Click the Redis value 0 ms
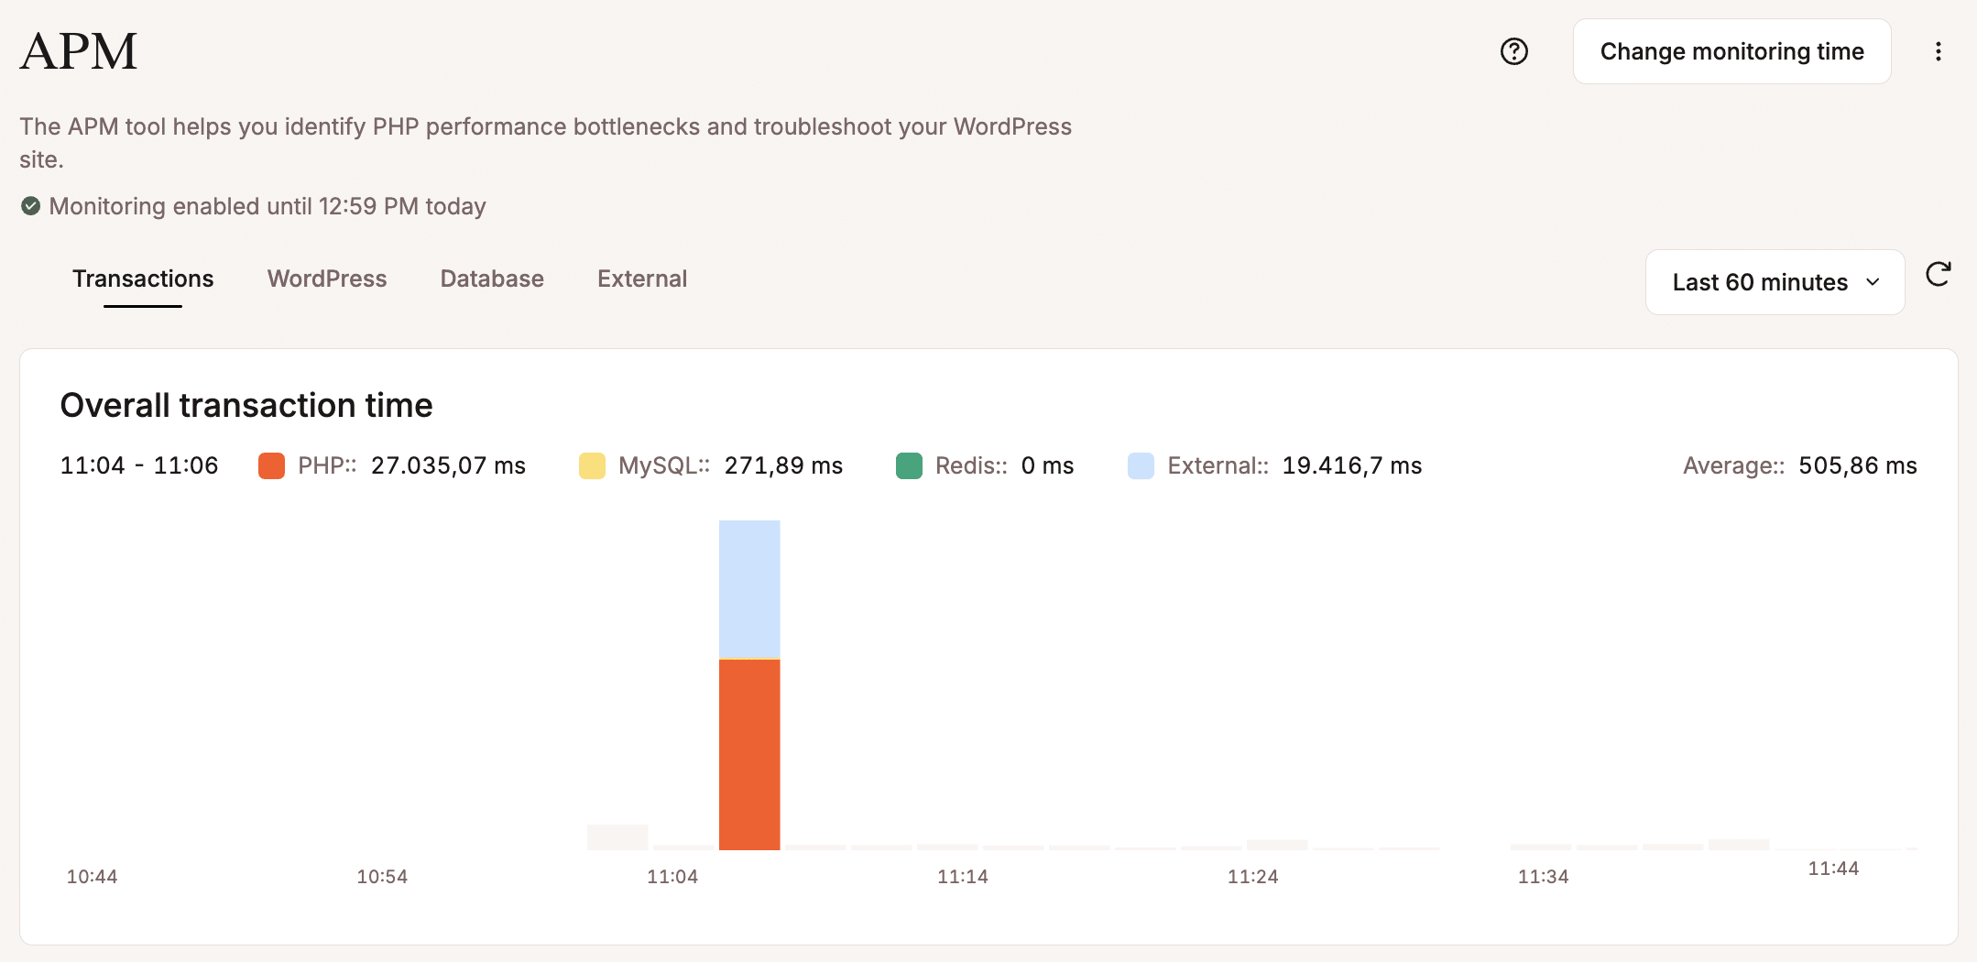Screen dimensions: 1977x962 (1047, 465)
